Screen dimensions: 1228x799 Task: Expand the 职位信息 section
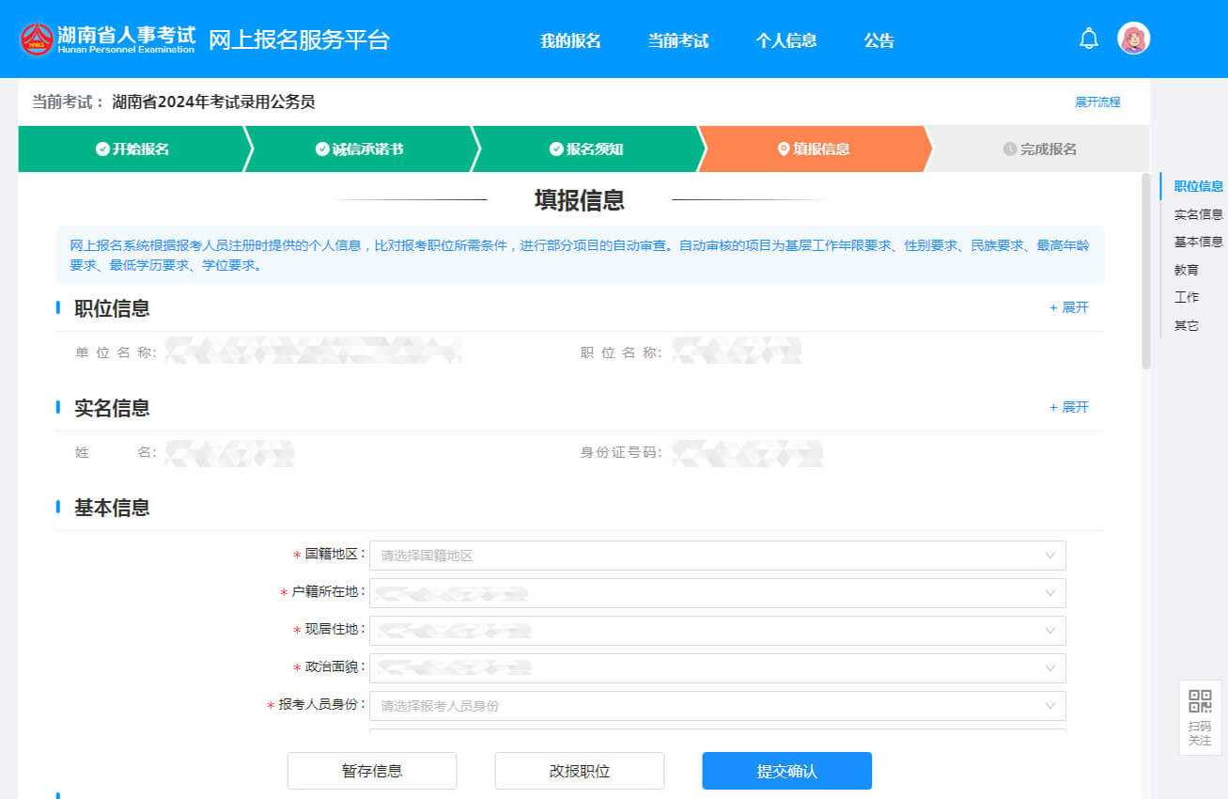point(1069,307)
